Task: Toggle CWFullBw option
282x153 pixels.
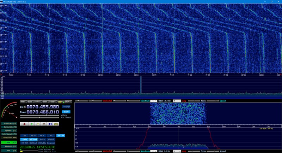Action: tap(42, 143)
